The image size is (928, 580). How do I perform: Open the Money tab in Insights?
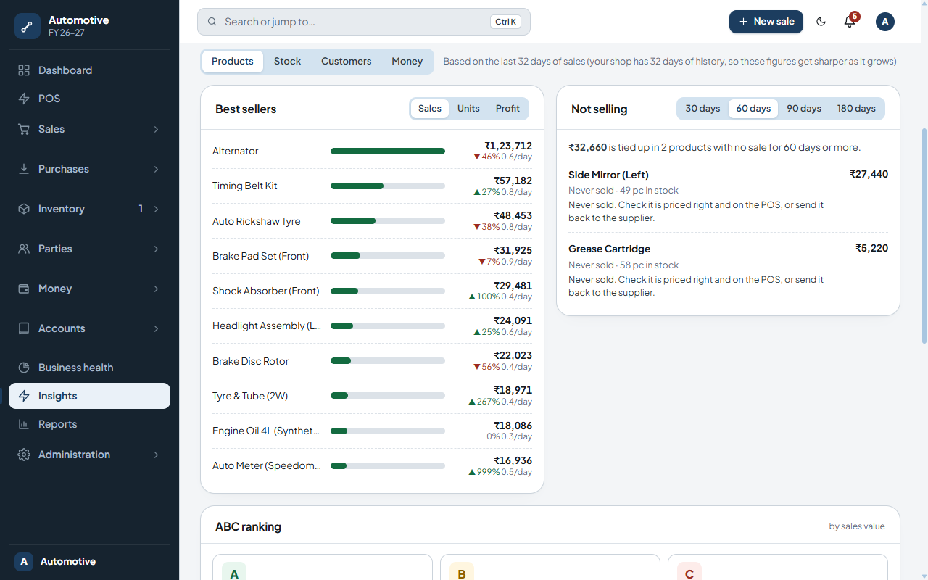407,62
